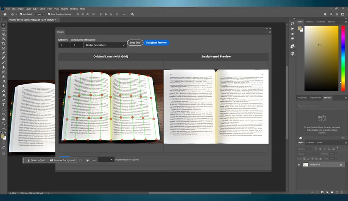Click the align left edges icon
Viewport: 348px width, 201px height.
(x=78, y=14)
